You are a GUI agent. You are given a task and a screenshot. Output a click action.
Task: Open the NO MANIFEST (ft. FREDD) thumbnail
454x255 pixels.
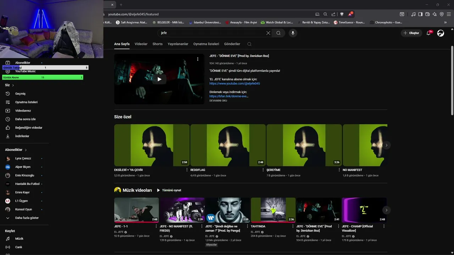182,210
